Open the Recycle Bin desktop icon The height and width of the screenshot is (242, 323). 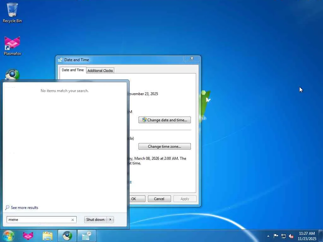[12, 13]
